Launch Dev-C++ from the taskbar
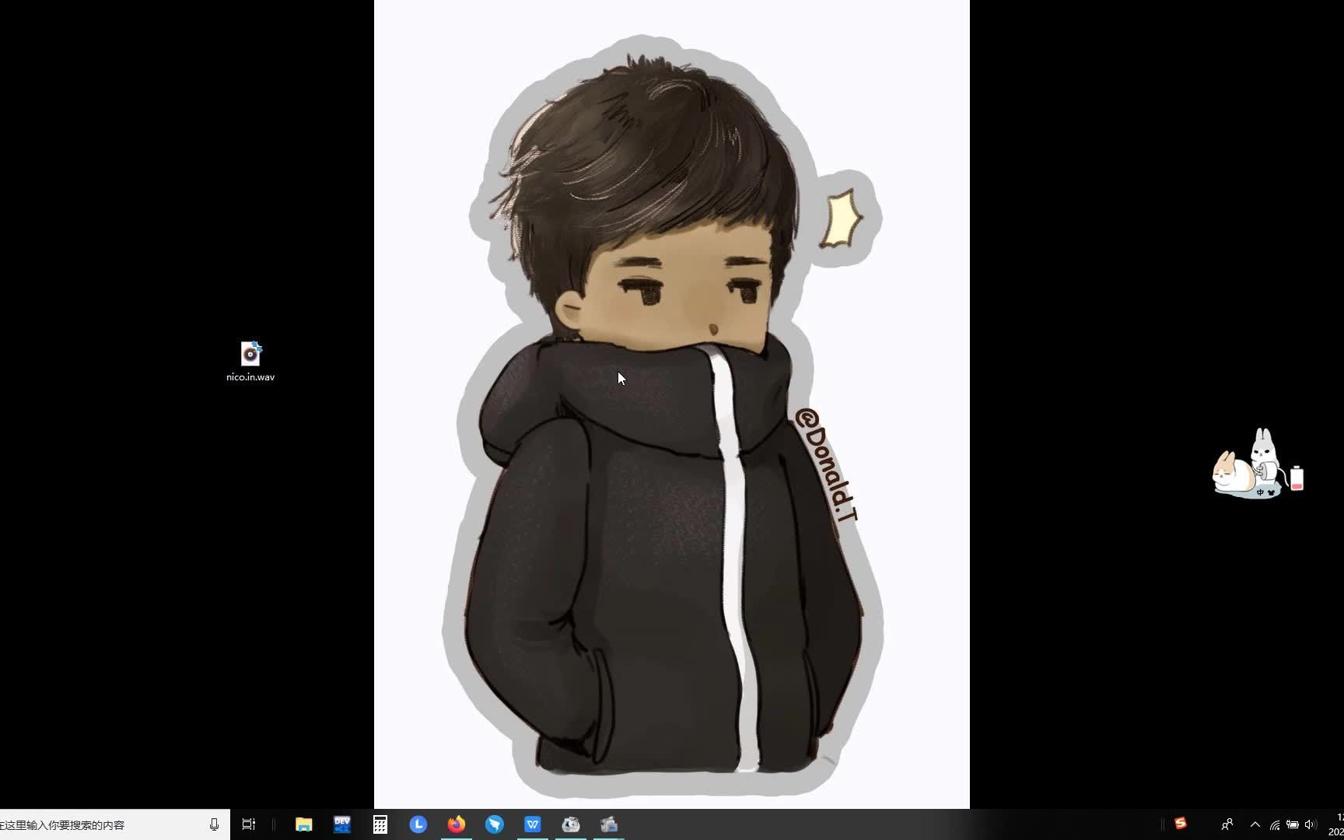Screen dimensions: 1344x840 [341, 824]
